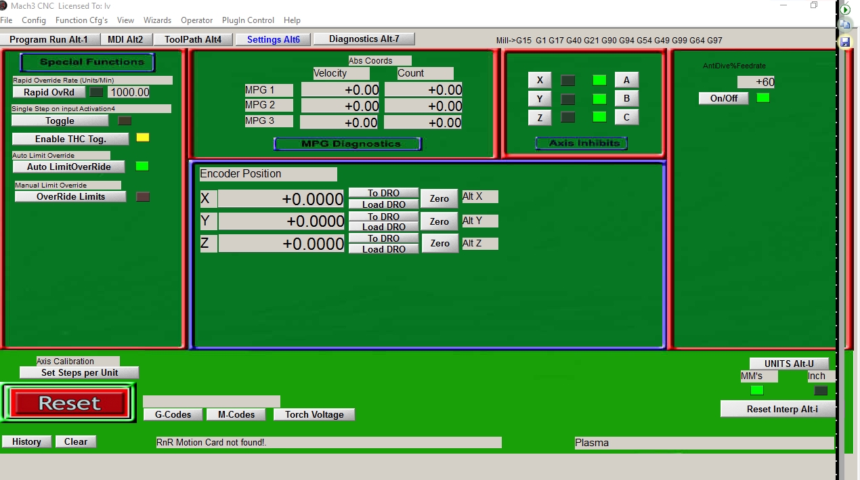860x480 pixels.
Task: Open the Function Cfg's menu
Action: coord(81,20)
